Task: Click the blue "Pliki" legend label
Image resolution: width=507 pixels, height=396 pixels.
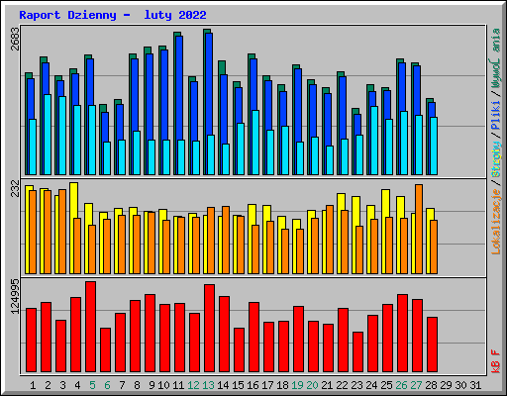Action: tap(496, 115)
